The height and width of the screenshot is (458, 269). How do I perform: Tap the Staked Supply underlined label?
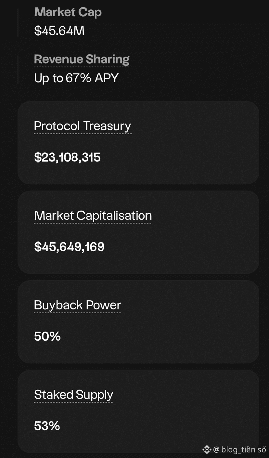pyautogui.click(x=74, y=395)
